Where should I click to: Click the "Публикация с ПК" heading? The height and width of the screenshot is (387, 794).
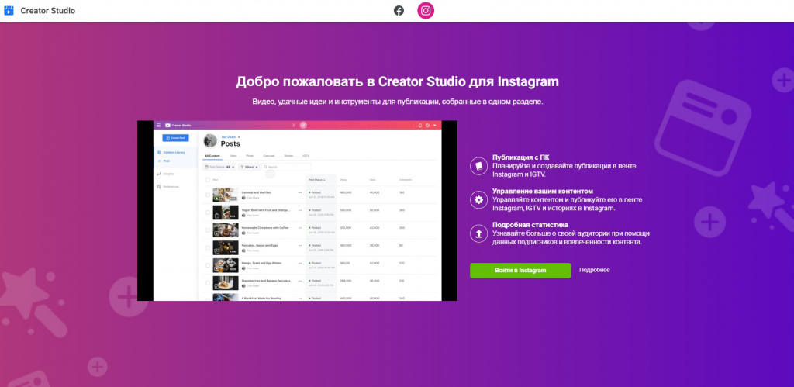pyautogui.click(x=520, y=157)
